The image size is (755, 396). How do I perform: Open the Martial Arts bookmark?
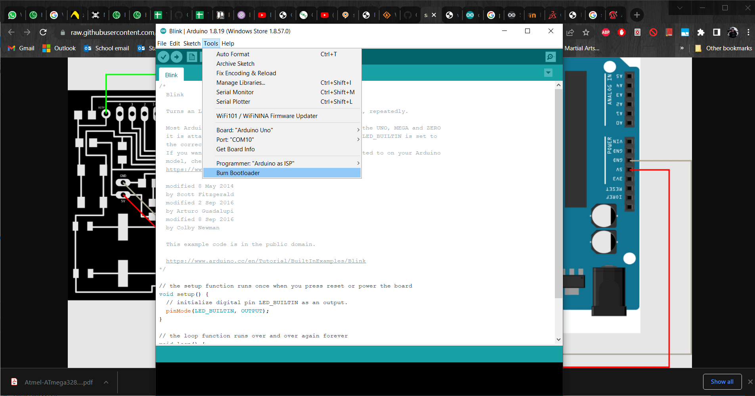pyautogui.click(x=582, y=48)
